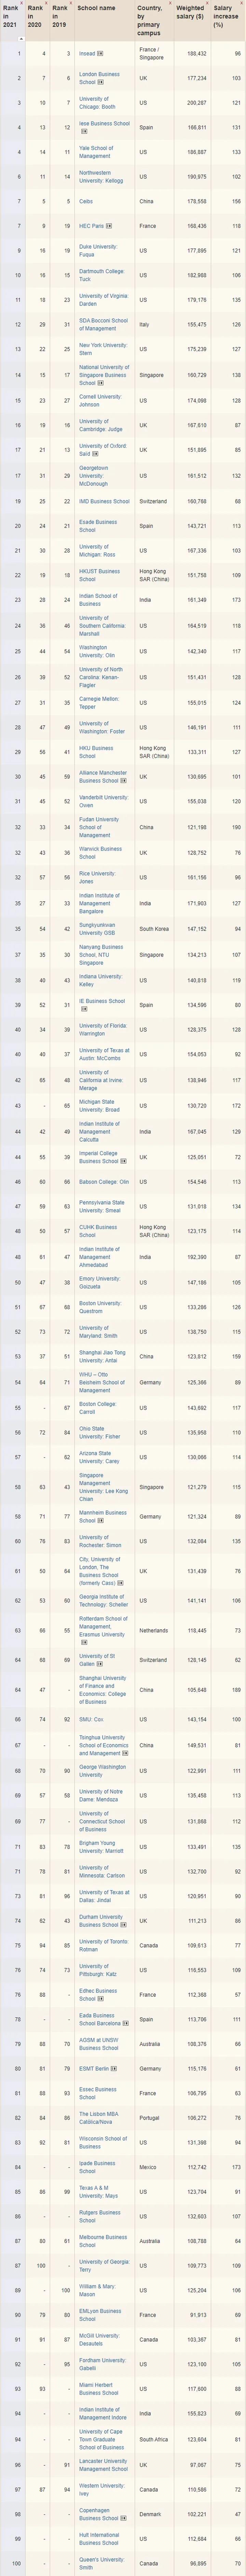Click the profile icon beside Insead
The height and width of the screenshot is (2576, 246).
click(x=100, y=54)
